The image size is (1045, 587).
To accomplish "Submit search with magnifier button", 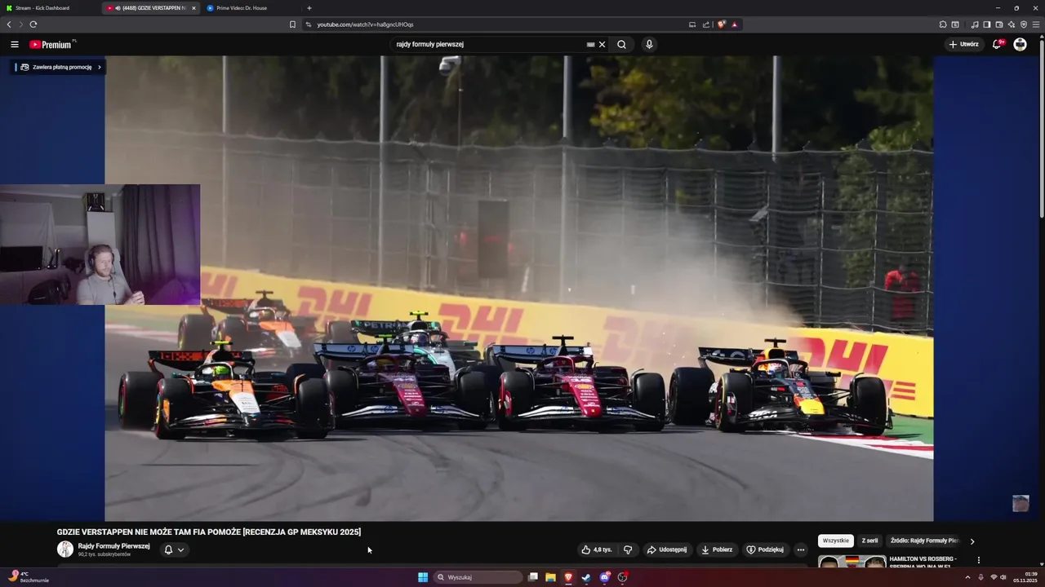I will (x=621, y=44).
